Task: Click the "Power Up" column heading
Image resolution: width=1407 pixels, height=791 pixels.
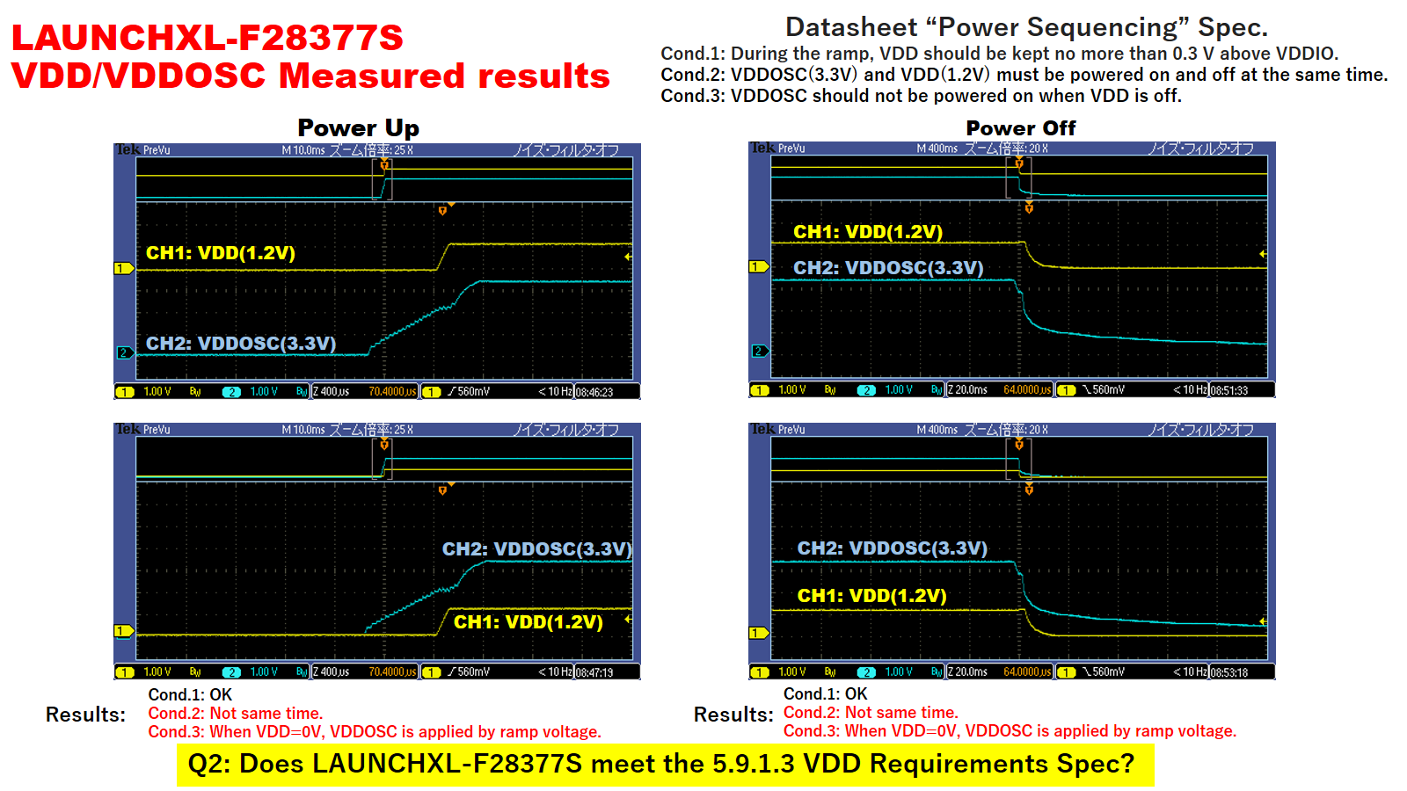Action: (359, 128)
